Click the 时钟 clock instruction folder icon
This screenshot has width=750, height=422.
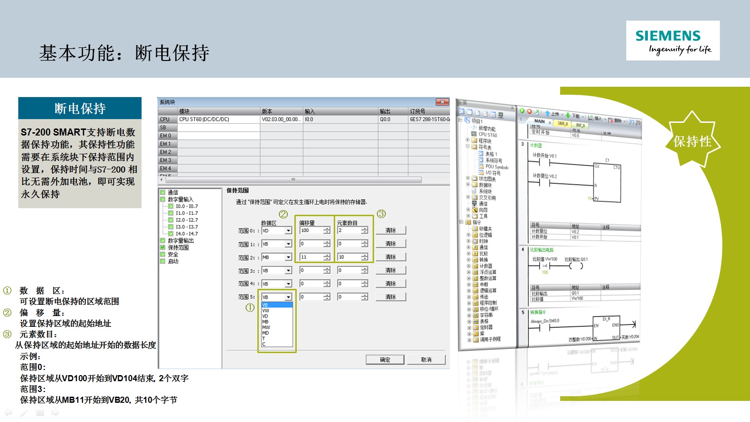[x=475, y=241]
